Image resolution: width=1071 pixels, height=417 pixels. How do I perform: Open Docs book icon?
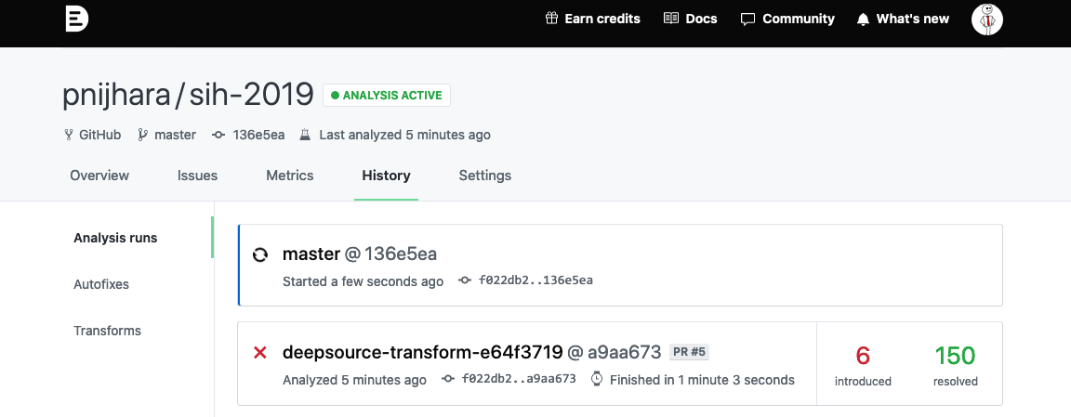[671, 19]
